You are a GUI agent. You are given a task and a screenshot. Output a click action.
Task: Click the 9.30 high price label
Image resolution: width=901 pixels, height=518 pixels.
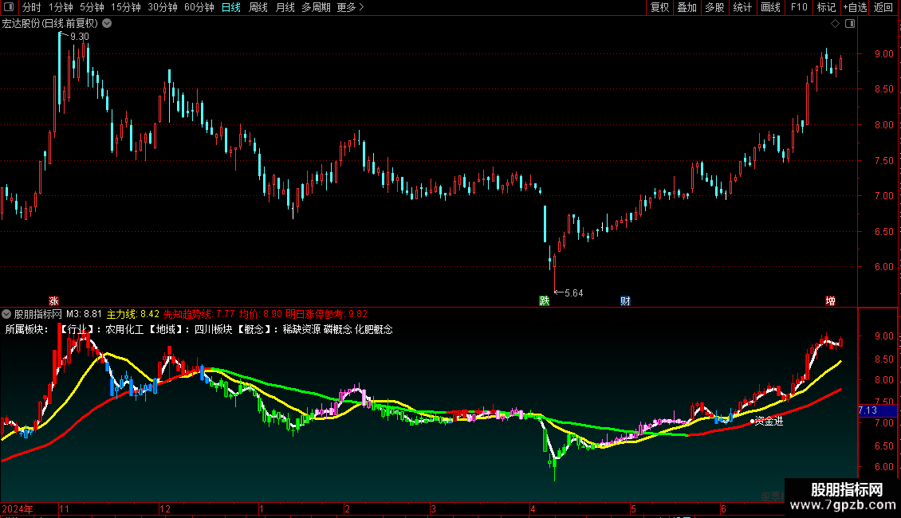[79, 36]
